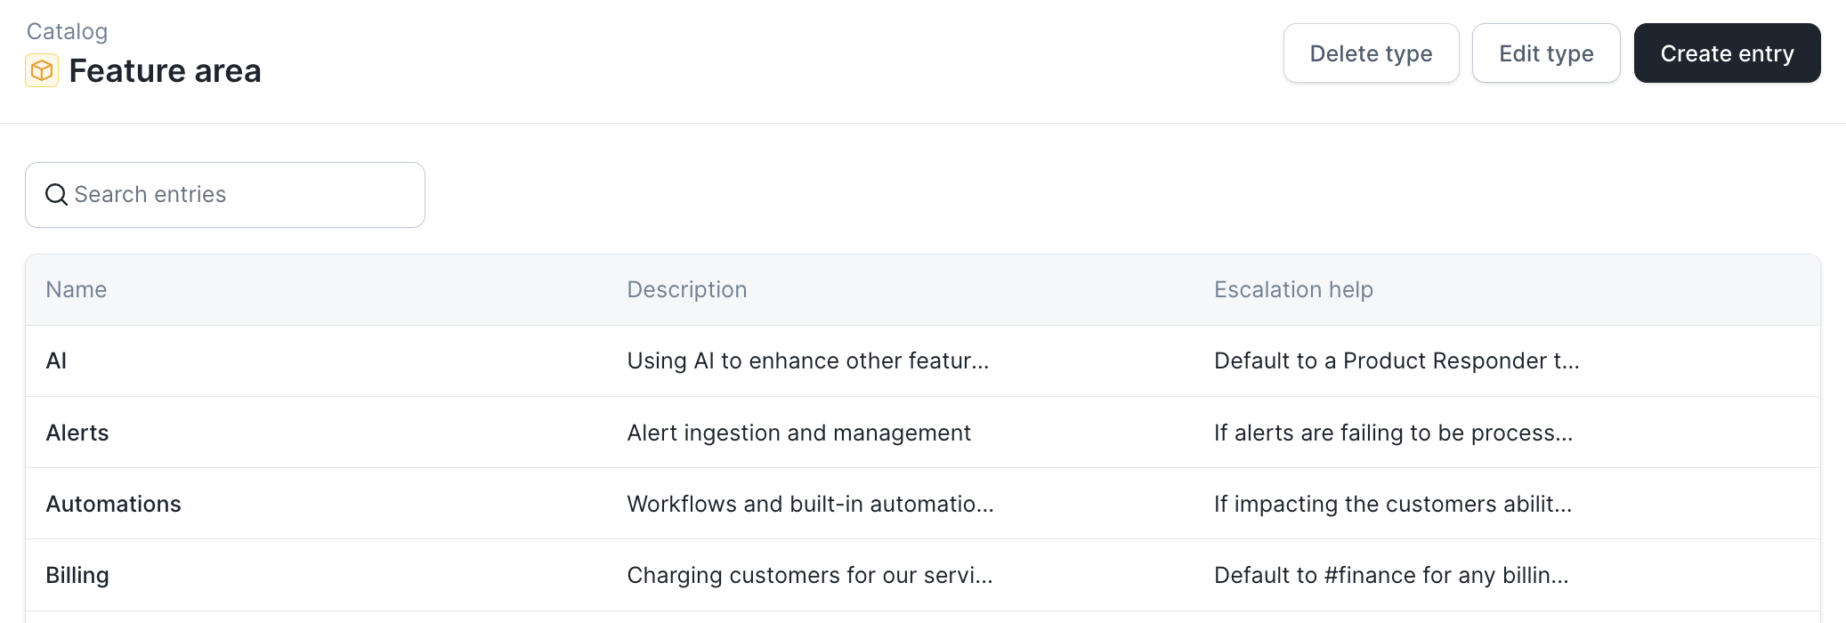Click the 'Charging customers' description cell

point(809,575)
